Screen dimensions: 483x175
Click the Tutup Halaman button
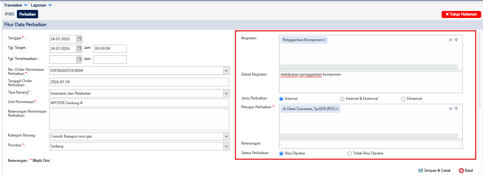(x=461, y=14)
